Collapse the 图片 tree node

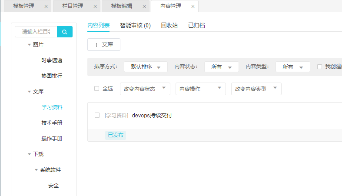click(x=29, y=45)
